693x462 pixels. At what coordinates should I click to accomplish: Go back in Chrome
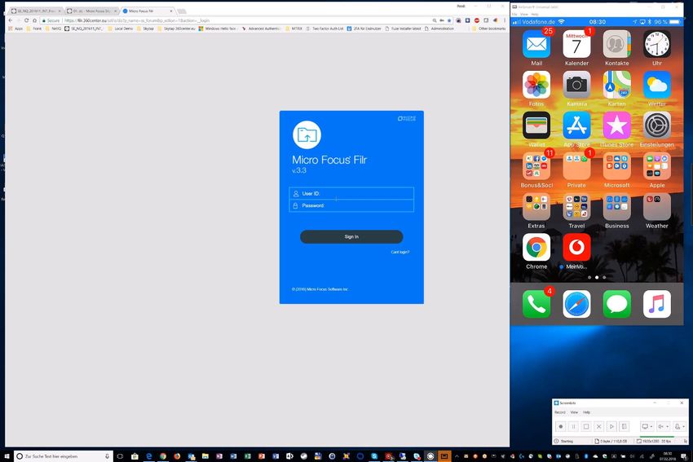(11, 20)
